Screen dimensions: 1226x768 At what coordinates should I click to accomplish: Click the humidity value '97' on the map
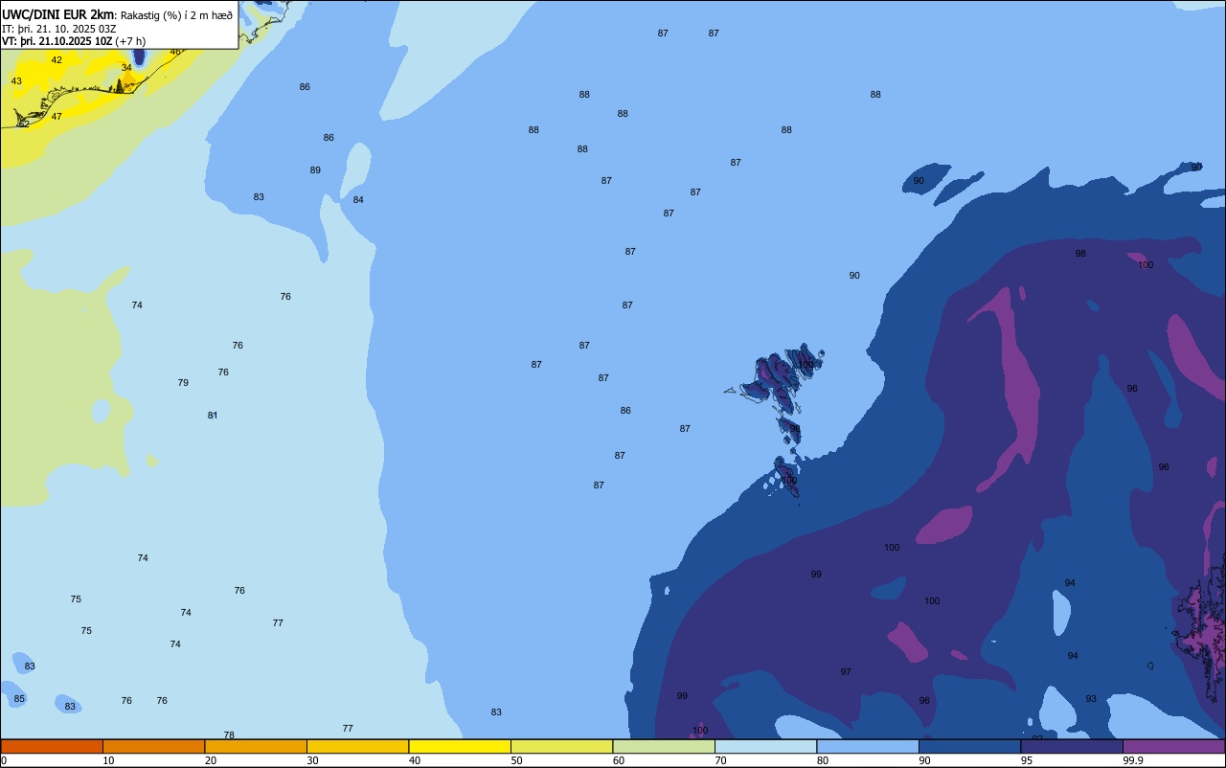[x=846, y=672]
